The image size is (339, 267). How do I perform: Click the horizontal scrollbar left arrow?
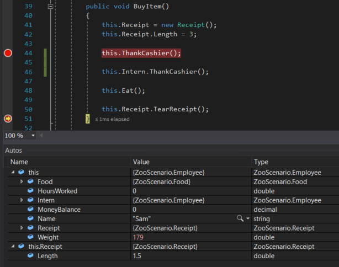pos(42,136)
